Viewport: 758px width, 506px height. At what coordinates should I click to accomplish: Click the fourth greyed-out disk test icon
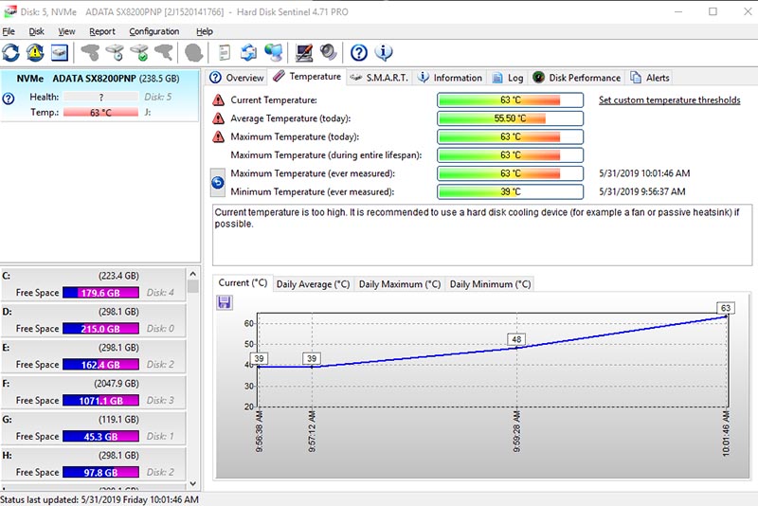163,53
